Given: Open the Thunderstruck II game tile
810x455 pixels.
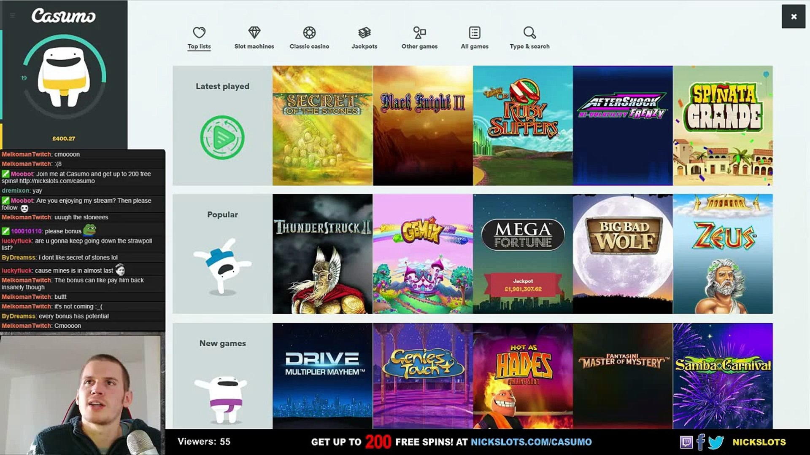Looking at the screenshot, I should [x=323, y=254].
